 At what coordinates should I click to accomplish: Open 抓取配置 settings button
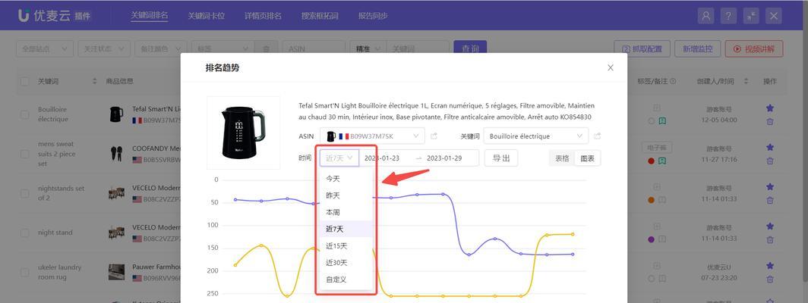coord(642,49)
